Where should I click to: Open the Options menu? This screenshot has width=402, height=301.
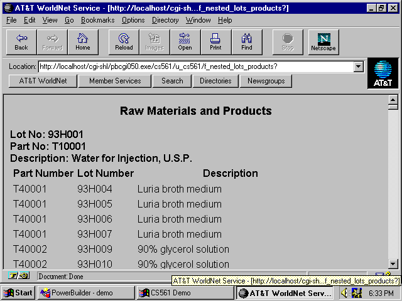133,20
